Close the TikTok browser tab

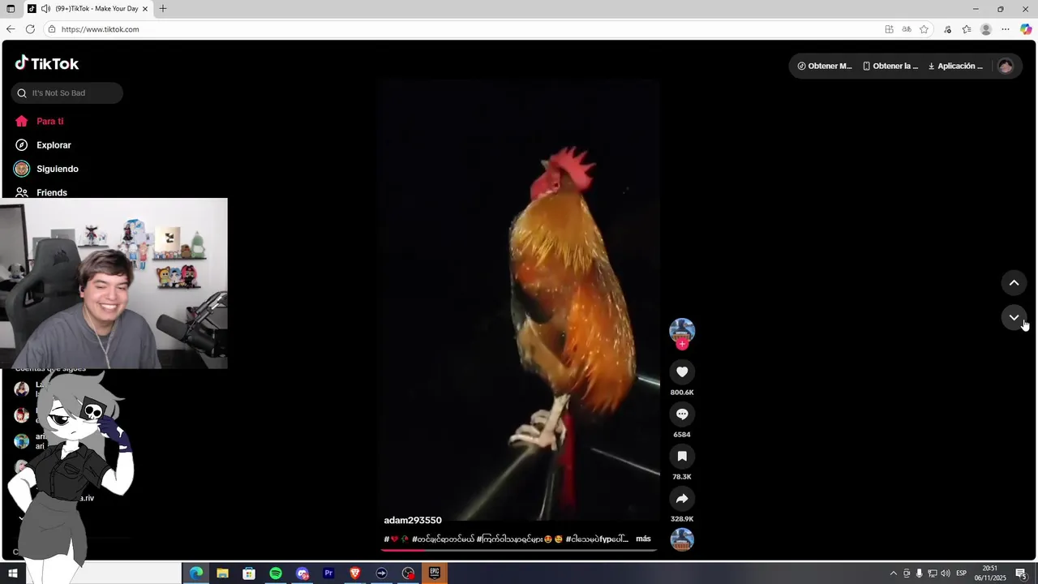tap(145, 9)
